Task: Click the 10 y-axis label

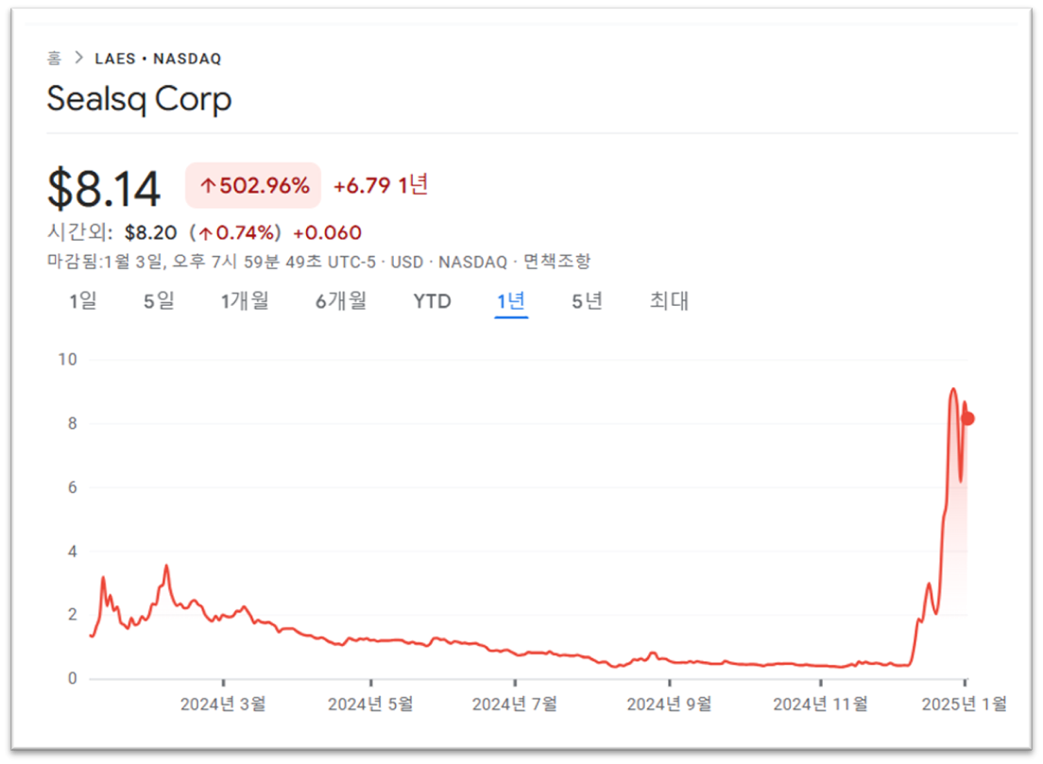Action: (67, 360)
